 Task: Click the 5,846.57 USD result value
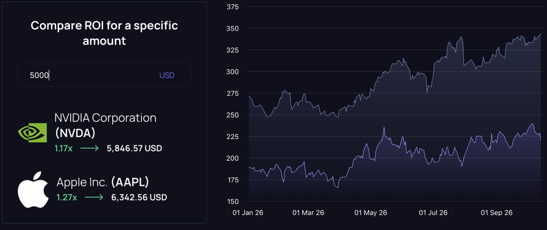(x=135, y=149)
